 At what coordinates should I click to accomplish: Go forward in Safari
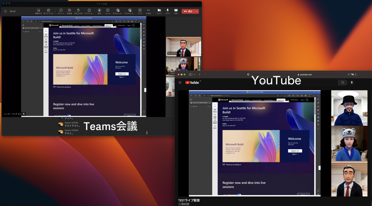(x=205, y=75)
